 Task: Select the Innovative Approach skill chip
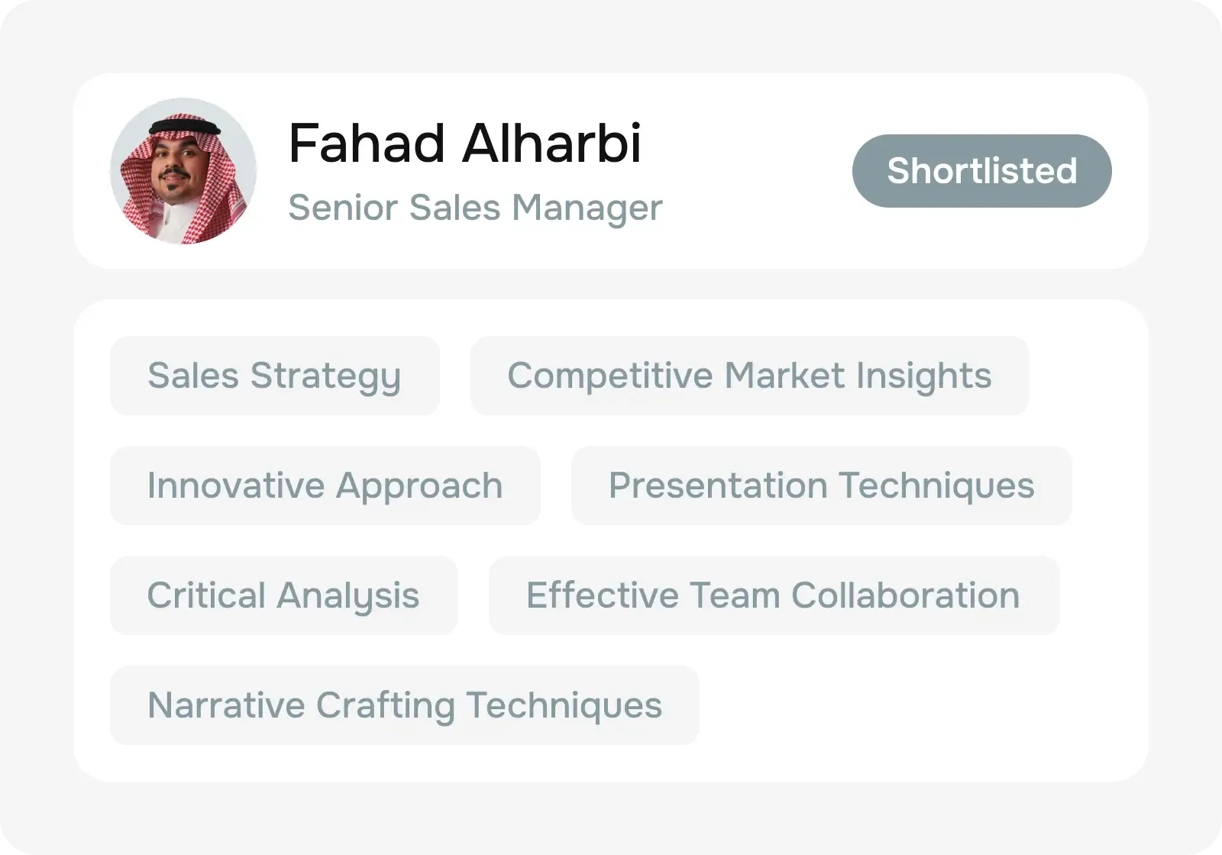325,486
